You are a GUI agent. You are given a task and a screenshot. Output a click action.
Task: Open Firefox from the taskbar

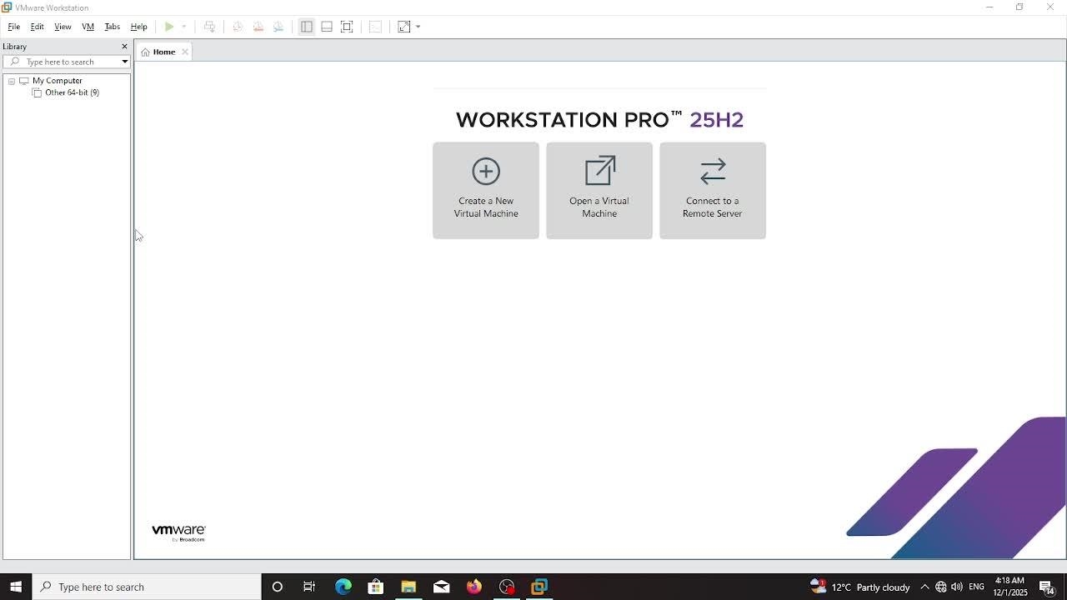(x=474, y=587)
